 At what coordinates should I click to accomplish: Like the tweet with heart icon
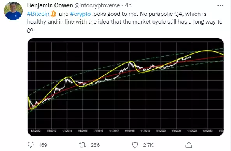pyautogui.click(x=135, y=145)
